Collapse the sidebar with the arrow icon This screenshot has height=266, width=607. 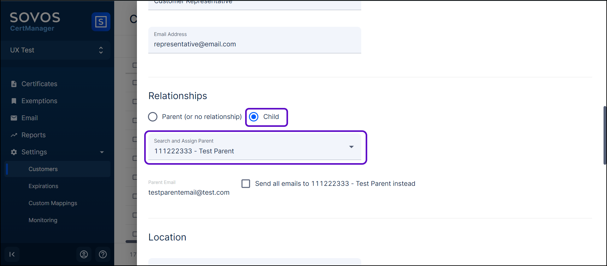point(12,254)
